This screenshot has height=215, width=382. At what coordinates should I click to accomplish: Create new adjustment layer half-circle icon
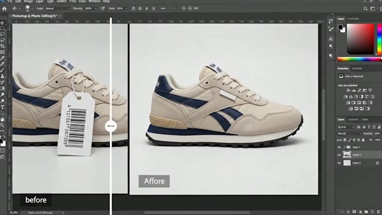pyautogui.click(x=360, y=212)
